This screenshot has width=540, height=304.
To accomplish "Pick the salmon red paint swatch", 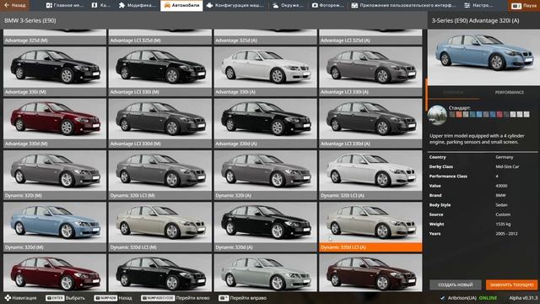I will (x=459, y=115).
